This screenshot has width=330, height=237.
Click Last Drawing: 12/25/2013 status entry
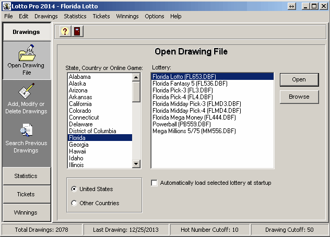coord(126,230)
